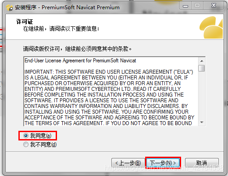Cancel the installation with the 取消 button

[x=202, y=163]
